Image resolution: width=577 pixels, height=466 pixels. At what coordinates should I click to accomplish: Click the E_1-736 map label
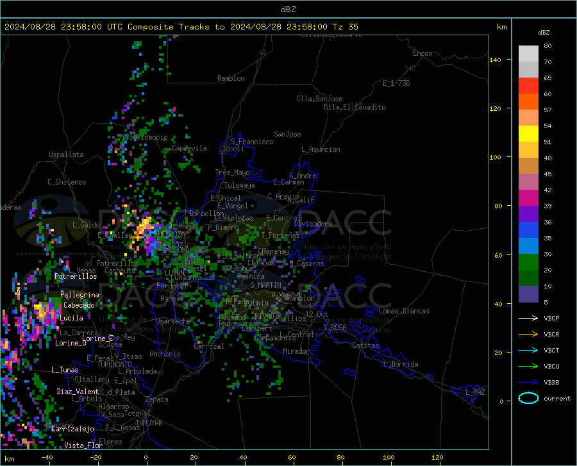tap(396, 83)
